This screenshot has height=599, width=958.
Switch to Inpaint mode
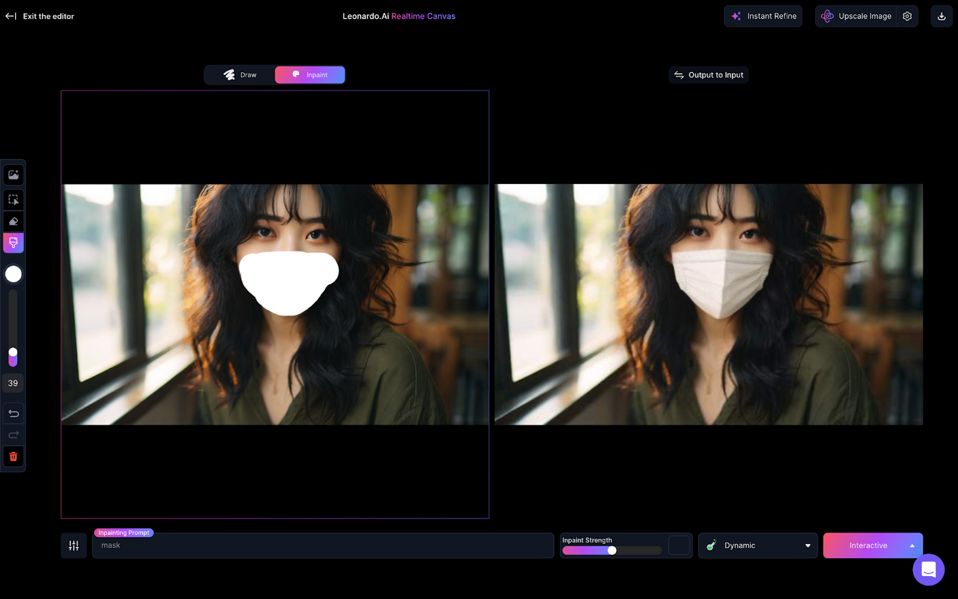pos(310,75)
